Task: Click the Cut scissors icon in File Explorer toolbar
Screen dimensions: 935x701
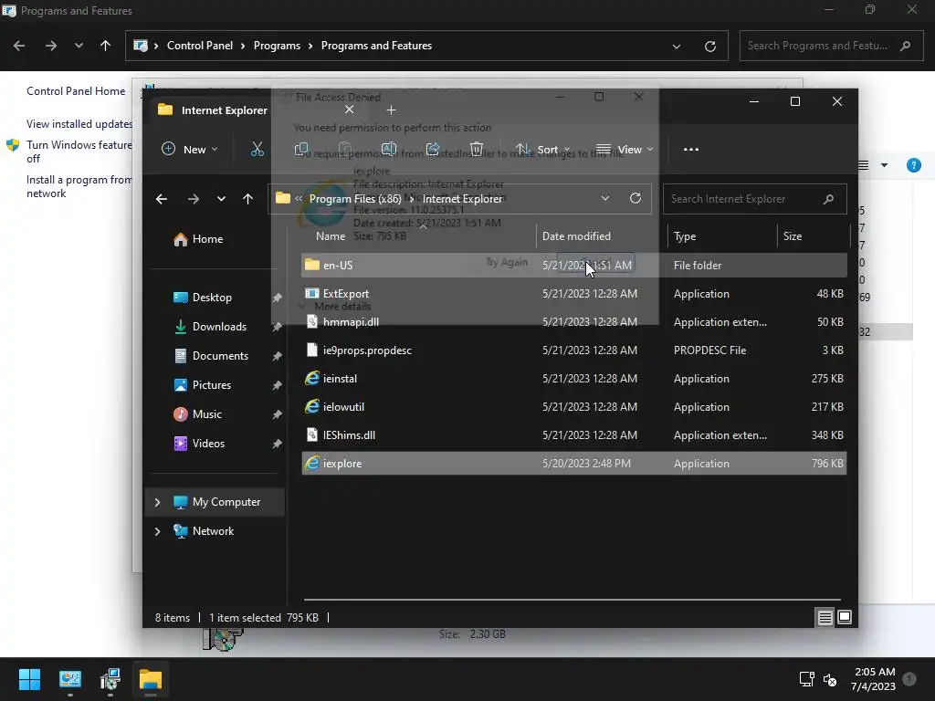Action: click(257, 149)
